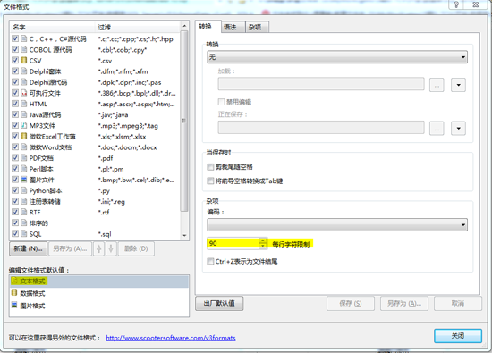
Task: Click the RTF file format icon
Action: click(24, 212)
